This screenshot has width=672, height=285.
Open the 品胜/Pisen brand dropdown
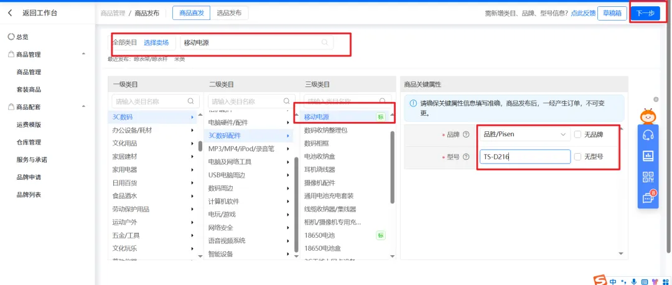click(x=525, y=134)
